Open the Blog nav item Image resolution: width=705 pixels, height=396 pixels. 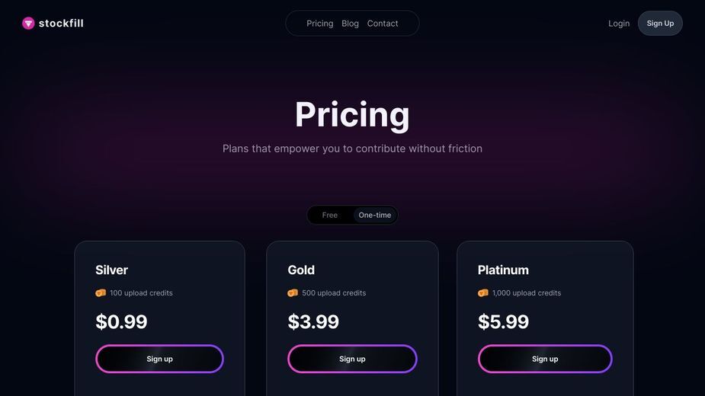(351, 24)
